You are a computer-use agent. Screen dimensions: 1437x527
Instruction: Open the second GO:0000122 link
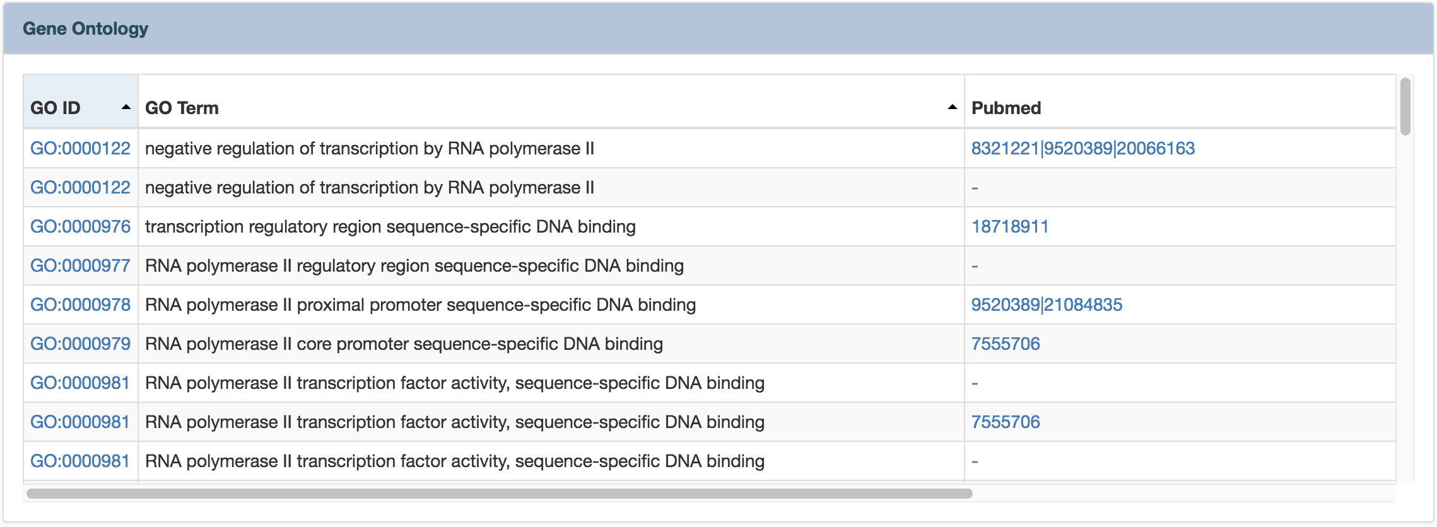coord(80,187)
